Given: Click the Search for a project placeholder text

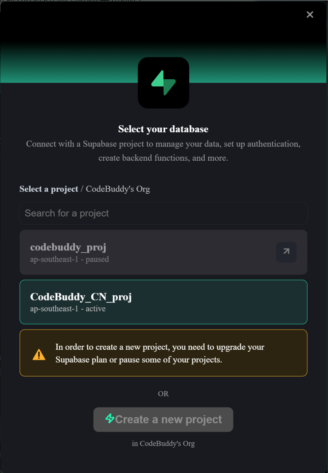Looking at the screenshot, I should point(66,213).
